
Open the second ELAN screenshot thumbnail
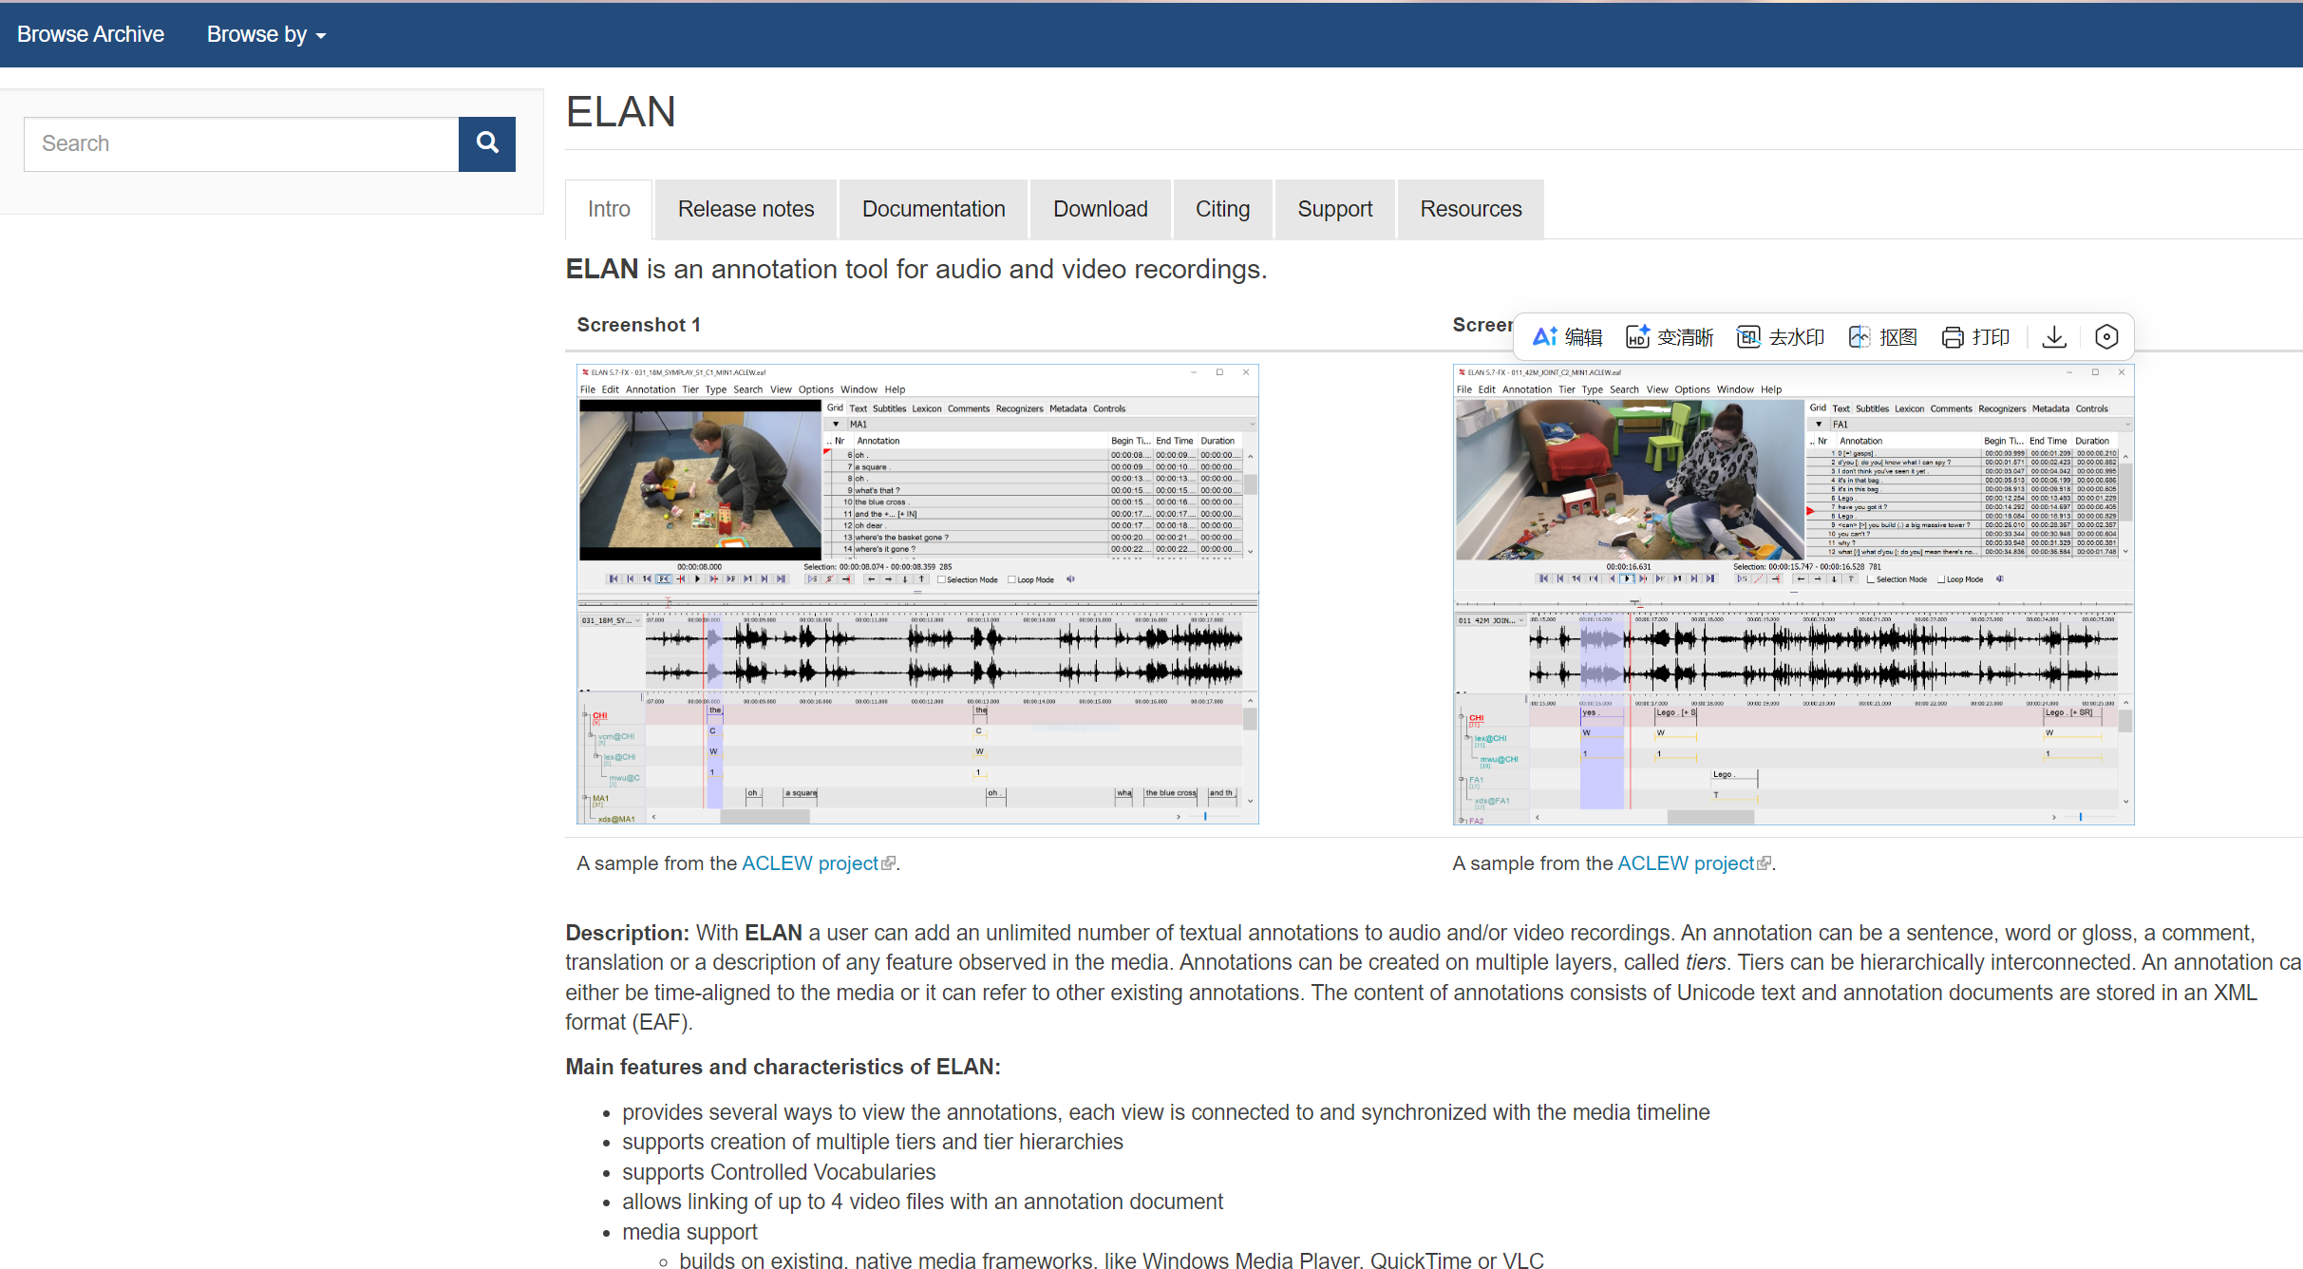pyautogui.click(x=1793, y=594)
